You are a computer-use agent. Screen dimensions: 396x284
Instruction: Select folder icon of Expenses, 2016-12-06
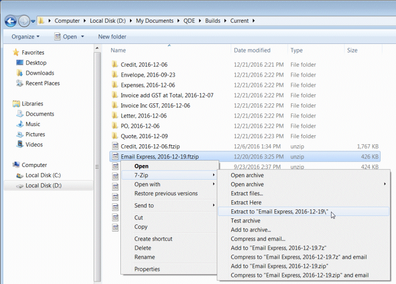click(115, 85)
